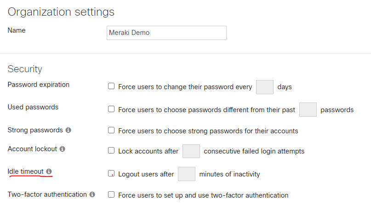Click the Organization settings page heading
The image size is (371, 205).
click(61, 12)
